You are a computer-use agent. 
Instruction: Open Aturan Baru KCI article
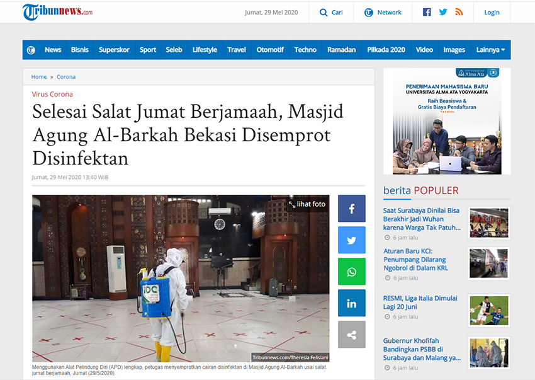(416, 260)
